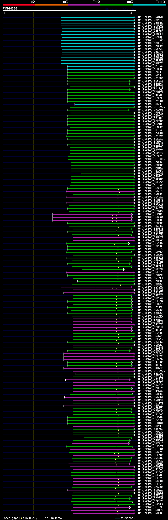This screenshot has height=520, width=168.
Task: Open hit UniRef100_Q9ZVH2
Action: click(x=151, y=243)
